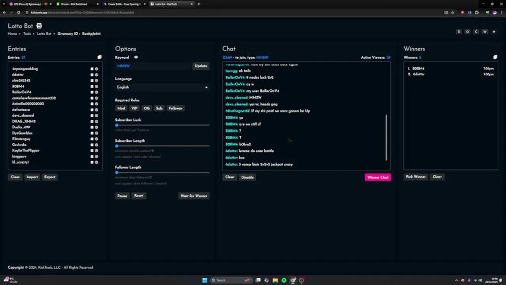Toggle the square box beside alex242342
Viewport: 506px width, 285px height.
[x=92, y=80]
